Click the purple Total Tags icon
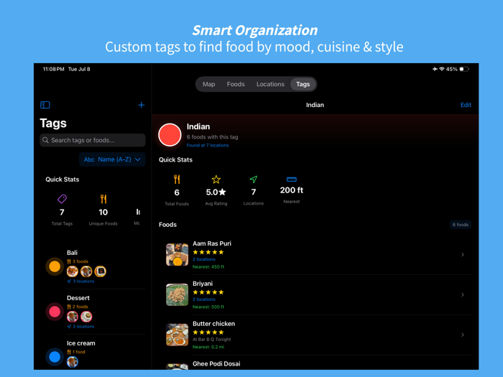This screenshot has height=377, width=503. point(62,199)
